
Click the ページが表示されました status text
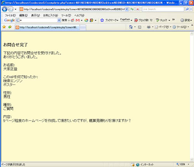(13, 165)
